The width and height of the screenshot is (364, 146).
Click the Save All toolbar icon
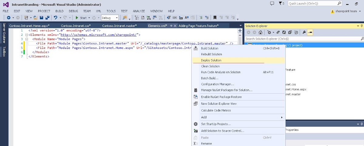[47, 18]
